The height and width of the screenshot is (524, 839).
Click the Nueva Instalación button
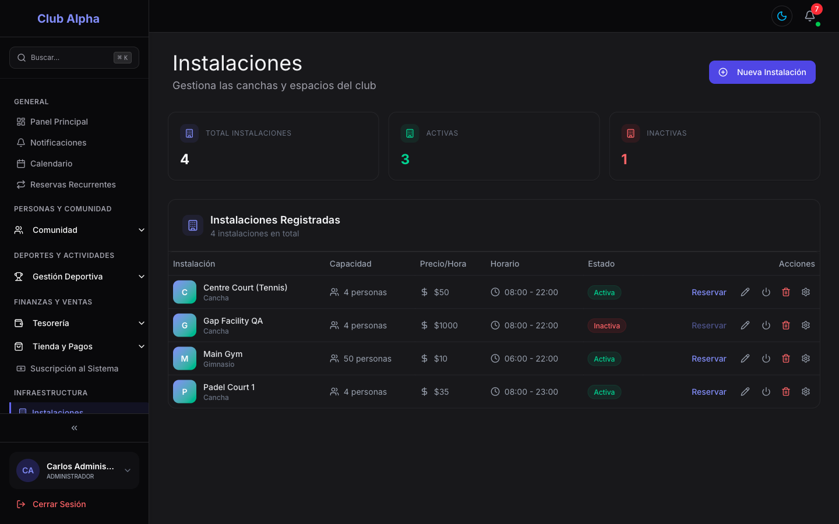(762, 72)
